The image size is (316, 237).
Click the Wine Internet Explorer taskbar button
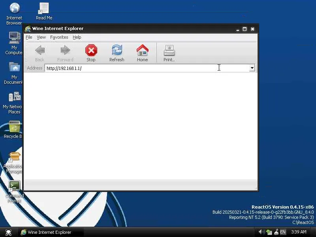pos(51,232)
